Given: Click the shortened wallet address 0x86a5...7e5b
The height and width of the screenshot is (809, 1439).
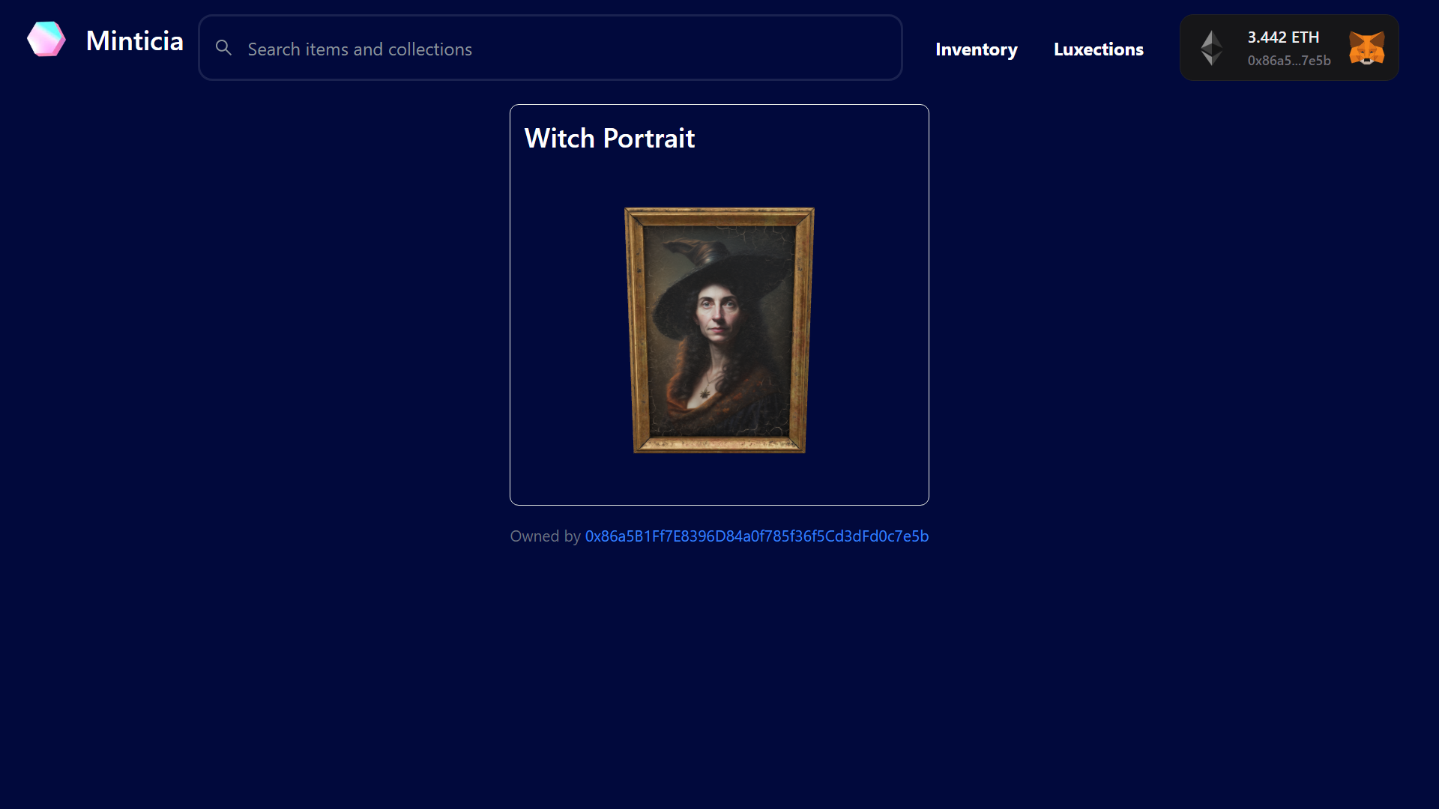Looking at the screenshot, I should point(1288,61).
